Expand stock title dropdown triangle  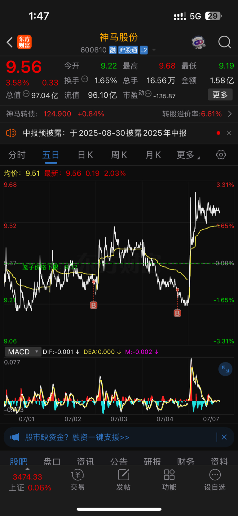[x=154, y=50]
